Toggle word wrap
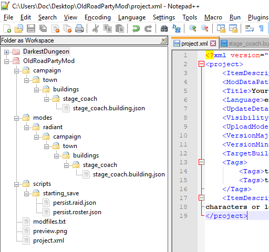This screenshot has width=269, height=252. 249,28
